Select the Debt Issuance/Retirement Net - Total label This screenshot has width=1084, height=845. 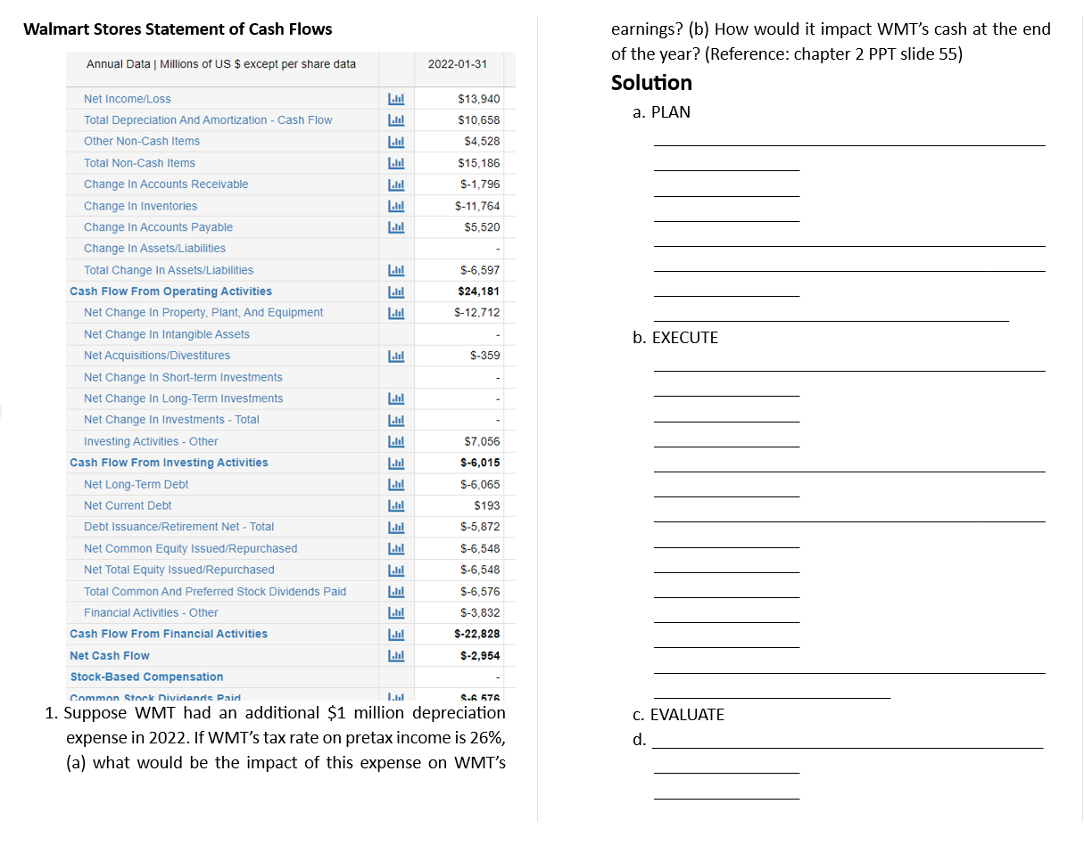178,527
